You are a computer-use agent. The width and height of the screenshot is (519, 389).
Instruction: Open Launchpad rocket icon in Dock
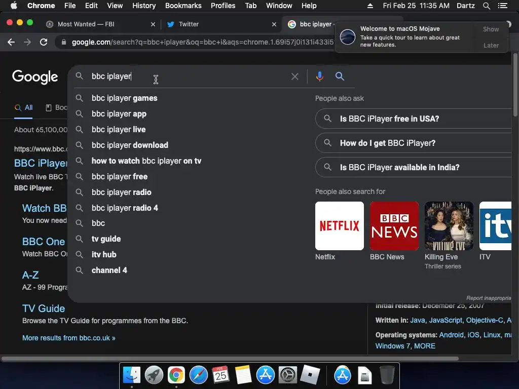tap(154, 375)
